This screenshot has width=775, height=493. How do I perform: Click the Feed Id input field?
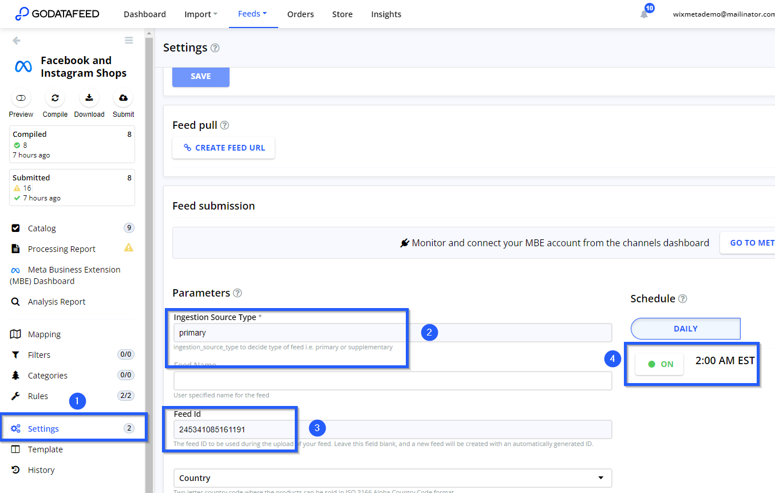point(393,429)
